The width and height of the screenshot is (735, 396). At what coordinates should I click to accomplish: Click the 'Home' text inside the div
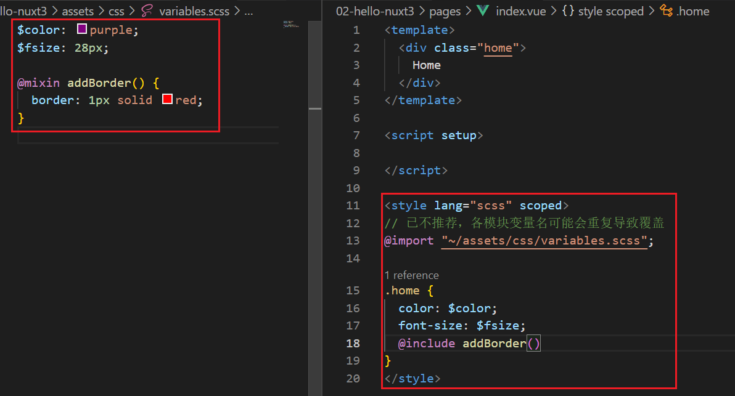[427, 65]
